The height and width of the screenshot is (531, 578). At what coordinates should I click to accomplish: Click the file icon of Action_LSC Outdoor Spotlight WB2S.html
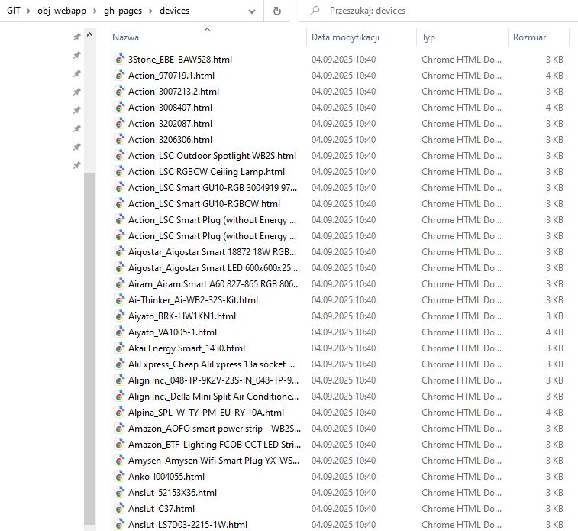(119, 156)
